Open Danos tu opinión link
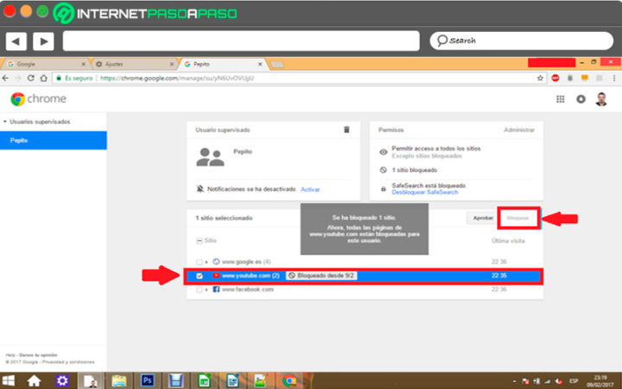 [x=38, y=355]
